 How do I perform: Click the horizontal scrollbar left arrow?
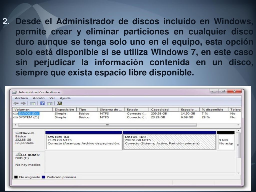pyautogui.click(x=15, y=125)
